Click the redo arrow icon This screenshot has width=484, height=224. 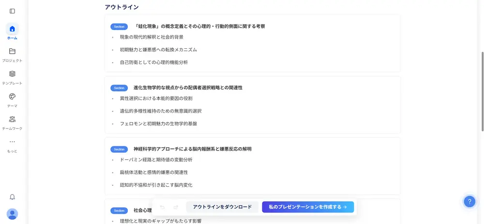[x=176, y=207]
